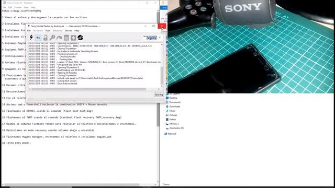Click step 1 'Vamos al enlace' line in Notepad
335x188 pixels.
pos(44,17)
